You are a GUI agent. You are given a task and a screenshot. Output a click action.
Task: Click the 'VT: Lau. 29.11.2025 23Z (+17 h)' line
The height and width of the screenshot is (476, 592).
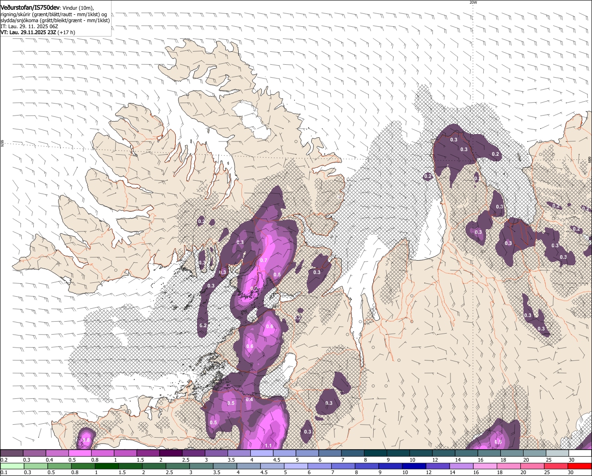pos(37,32)
